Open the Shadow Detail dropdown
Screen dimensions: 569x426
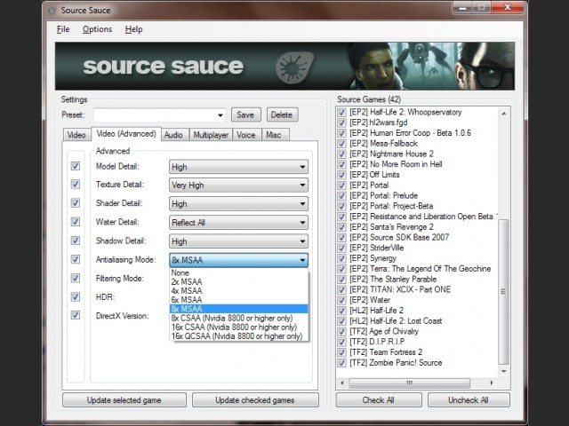coord(238,241)
